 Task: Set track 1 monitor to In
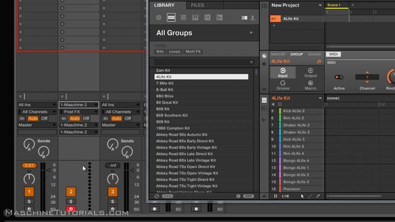[22, 118]
